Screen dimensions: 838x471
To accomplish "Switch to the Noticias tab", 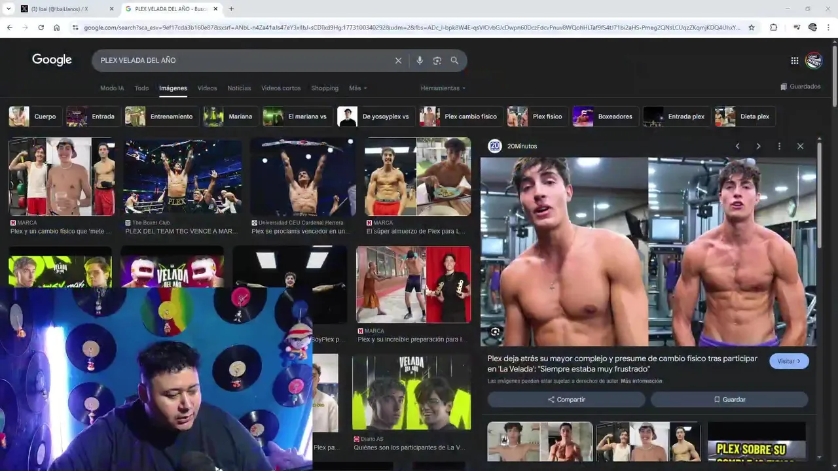I will coord(239,88).
